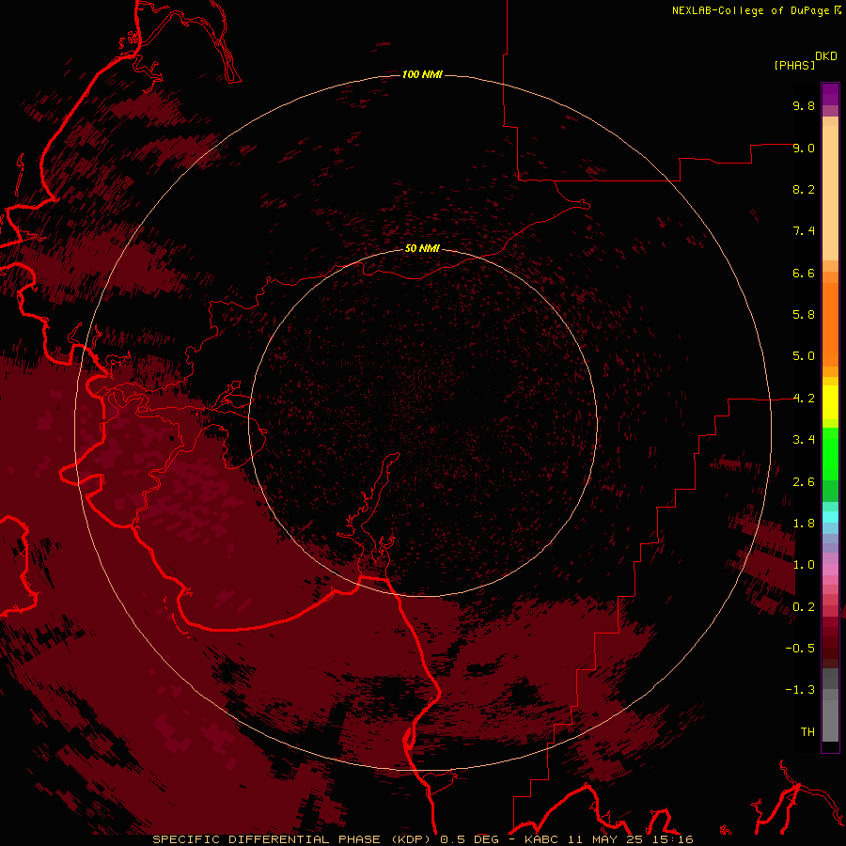
Task: Click the TH threshold label
Action: click(x=807, y=732)
